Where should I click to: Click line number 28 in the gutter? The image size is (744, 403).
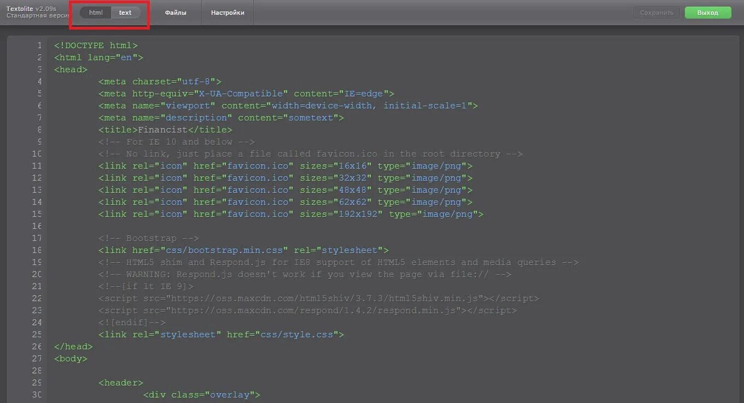tap(37, 371)
